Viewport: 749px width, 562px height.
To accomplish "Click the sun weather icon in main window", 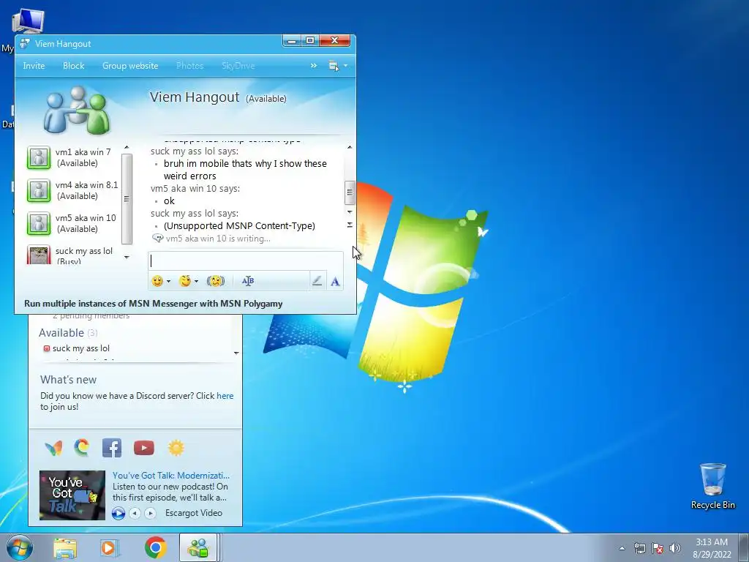I will pyautogui.click(x=176, y=448).
